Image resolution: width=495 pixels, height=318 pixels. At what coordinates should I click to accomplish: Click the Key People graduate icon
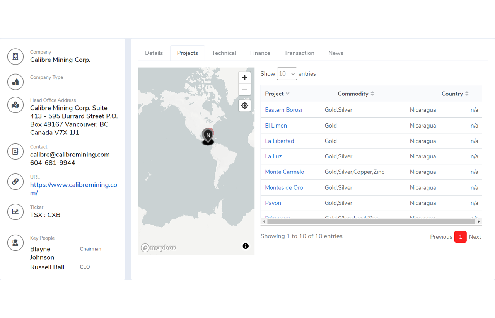(x=15, y=243)
